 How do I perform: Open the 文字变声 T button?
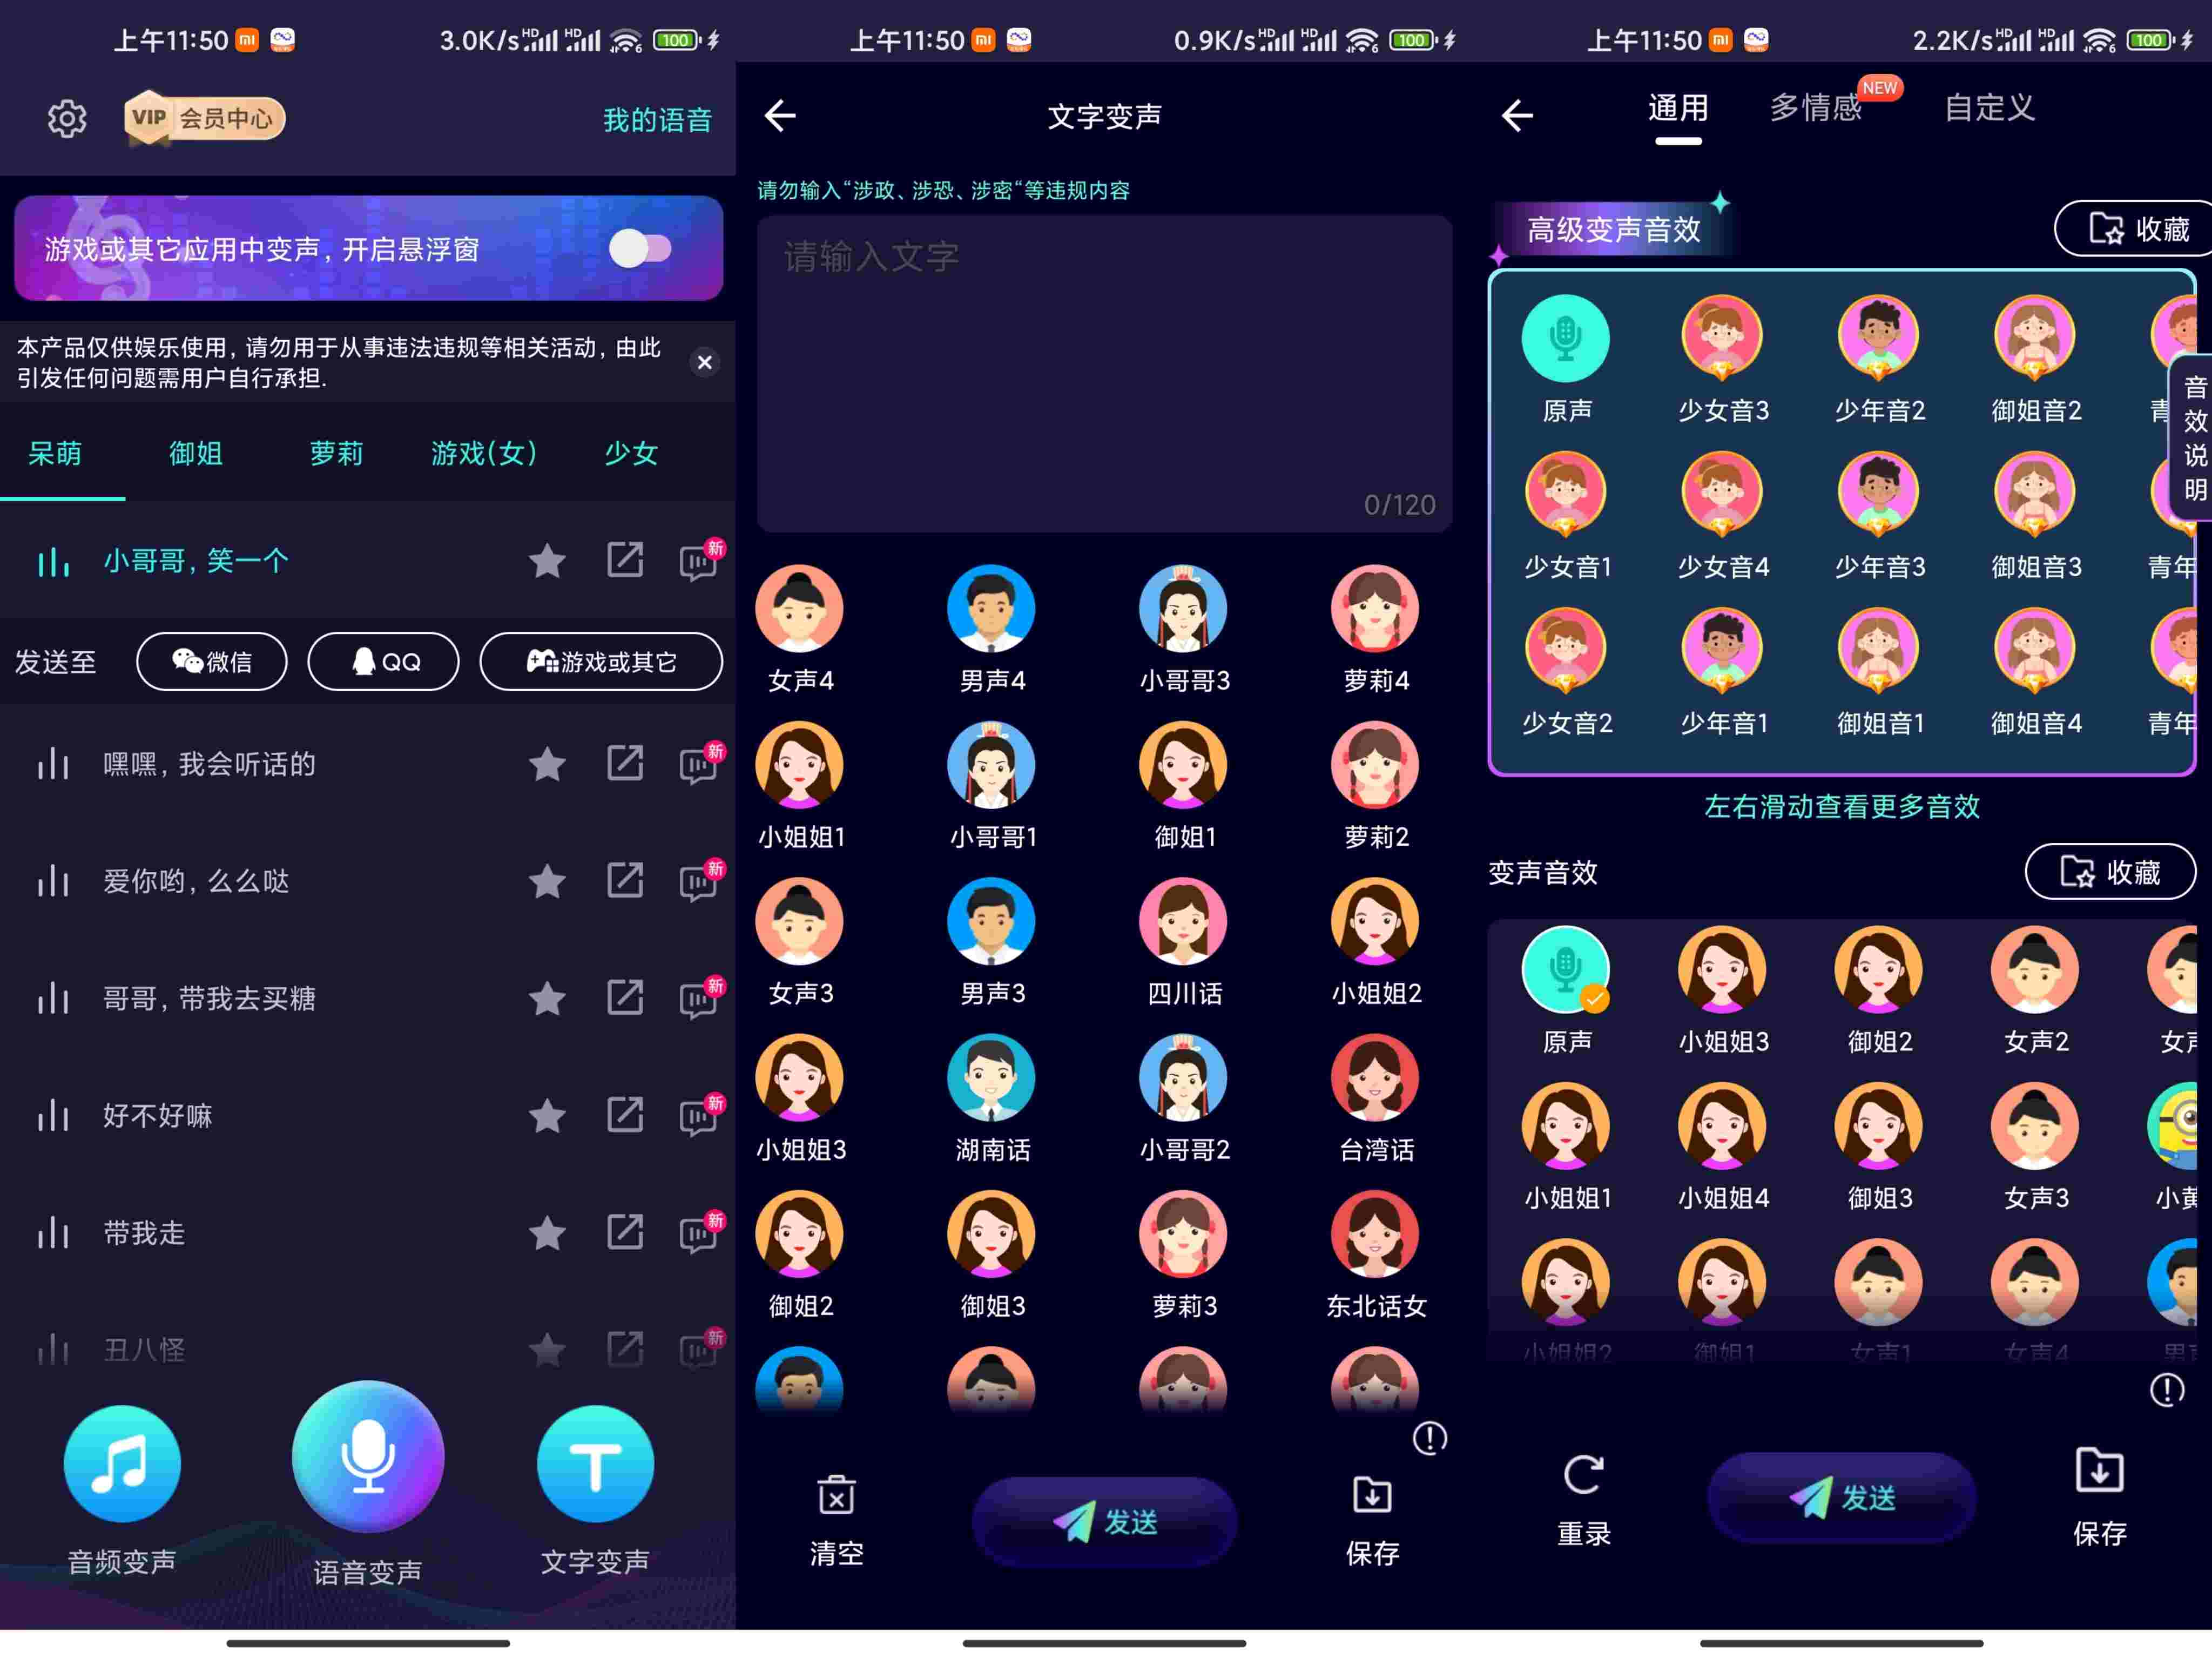point(595,1464)
